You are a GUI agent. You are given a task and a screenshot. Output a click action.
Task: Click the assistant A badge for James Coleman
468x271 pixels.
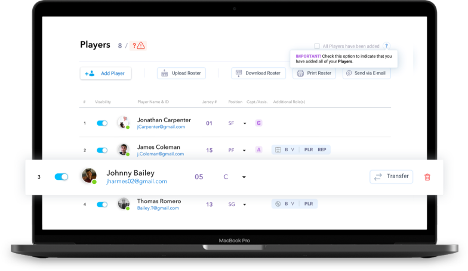(258, 150)
